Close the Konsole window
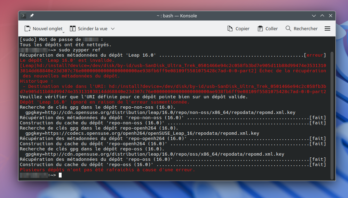Screen dimensions: 348x198 pyautogui.click(x=330, y=16)
